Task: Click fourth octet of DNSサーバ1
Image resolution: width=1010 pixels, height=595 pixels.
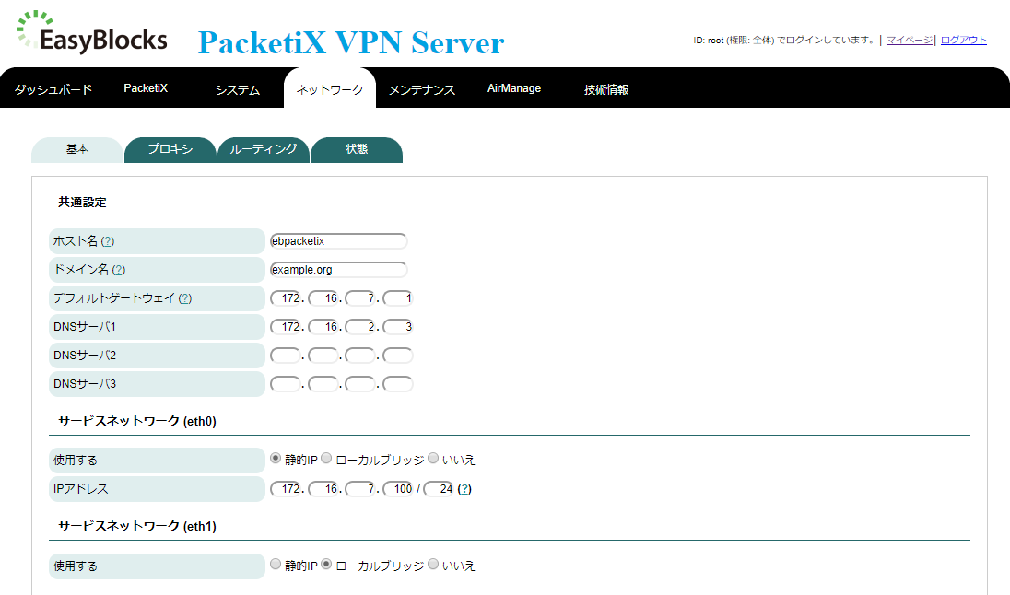Action: (397, 326)
